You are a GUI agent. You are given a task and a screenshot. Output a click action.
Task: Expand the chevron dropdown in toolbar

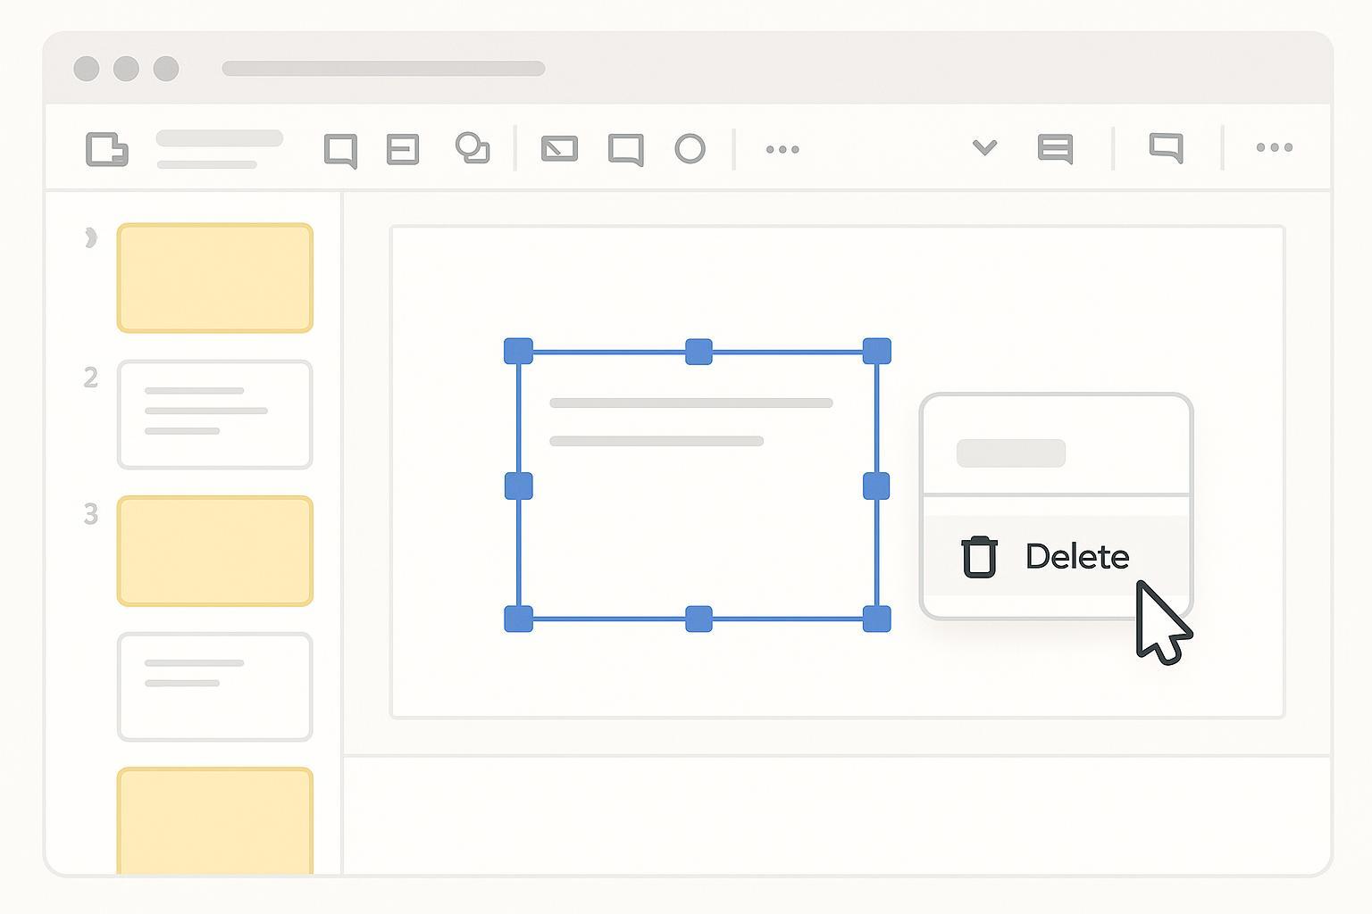984,147
